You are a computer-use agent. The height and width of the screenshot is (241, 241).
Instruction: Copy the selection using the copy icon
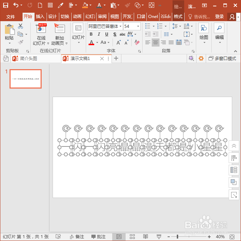[x=20, y=34]
